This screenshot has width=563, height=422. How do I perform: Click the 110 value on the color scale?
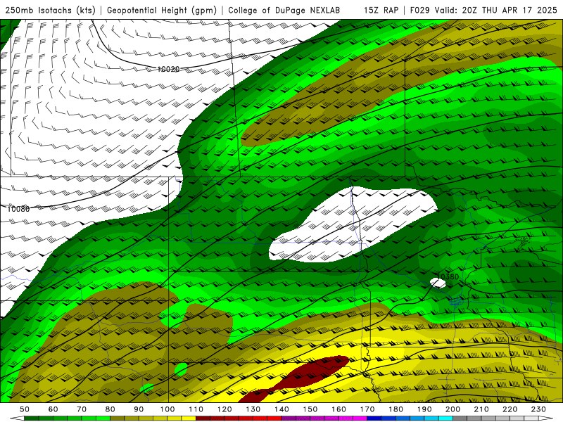pyautogui.click(x=196, y=409)
